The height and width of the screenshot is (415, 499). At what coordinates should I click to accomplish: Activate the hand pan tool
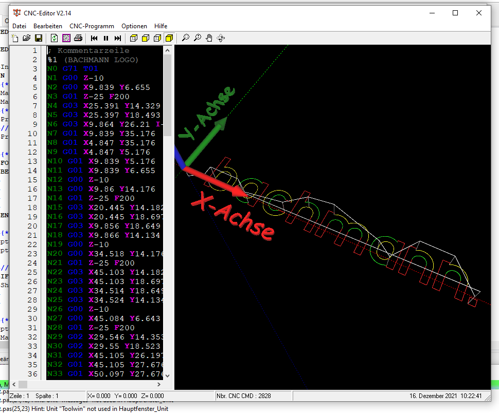click(209, 38)
